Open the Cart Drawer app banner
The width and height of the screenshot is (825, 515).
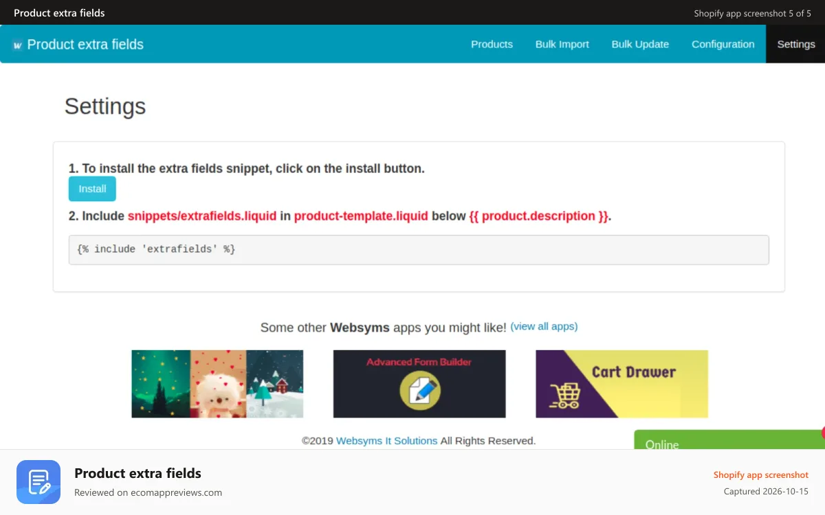621,384
